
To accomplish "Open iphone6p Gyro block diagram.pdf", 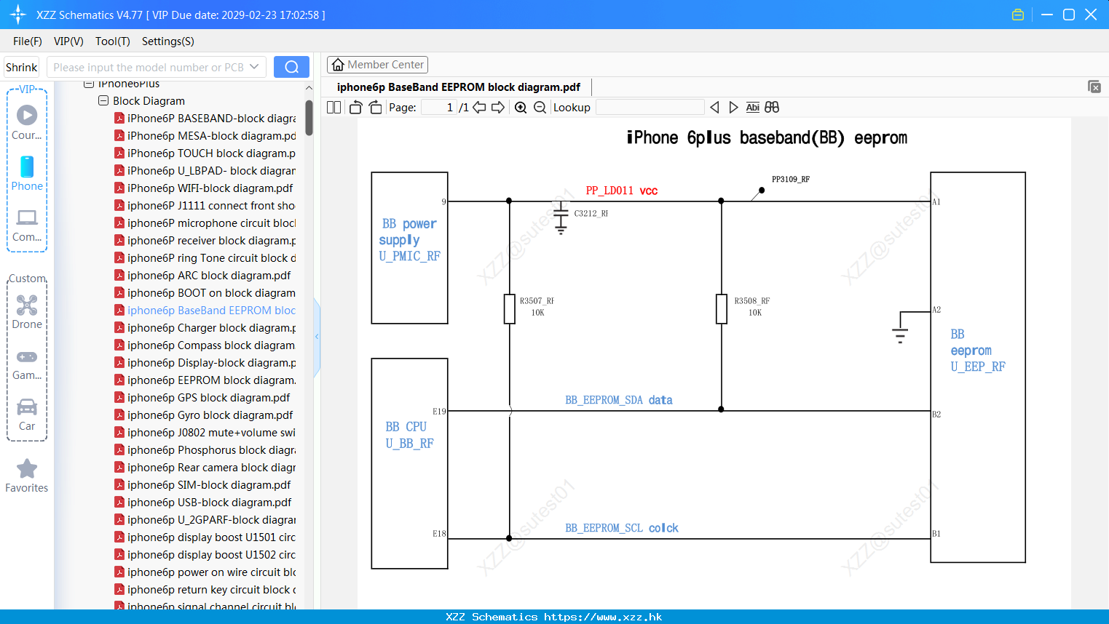I will coord(204,415).
